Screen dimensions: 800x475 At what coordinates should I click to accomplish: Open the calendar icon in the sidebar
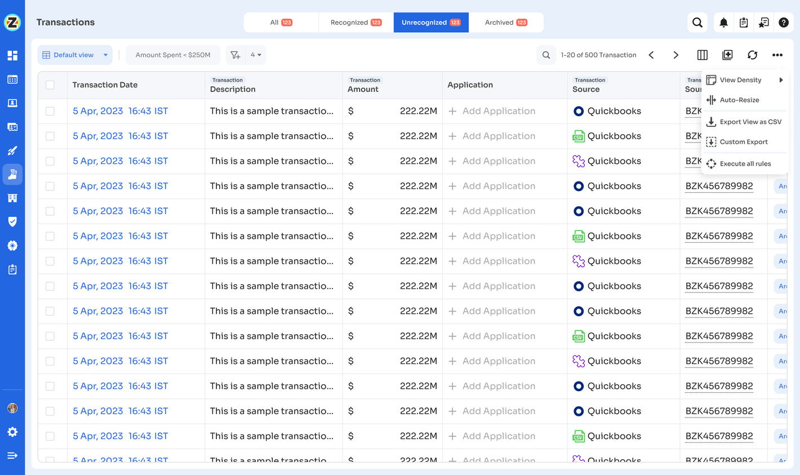(x=12, y=79)
